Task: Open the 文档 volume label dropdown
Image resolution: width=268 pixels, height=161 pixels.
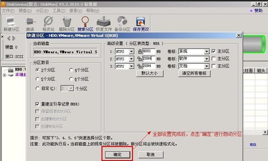Action: (x=207, y=66)
